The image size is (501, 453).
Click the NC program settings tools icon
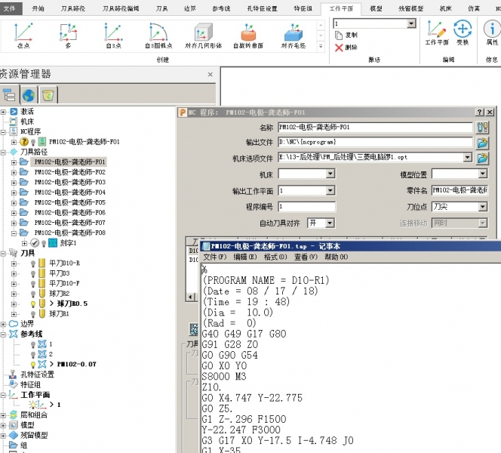pyautogui.click(x=482, y=128)
